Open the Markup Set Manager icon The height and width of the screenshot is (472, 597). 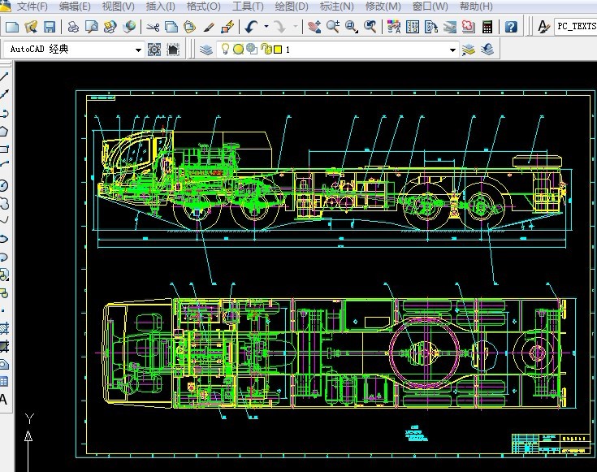pyautogui.click(x=469, y=27)
